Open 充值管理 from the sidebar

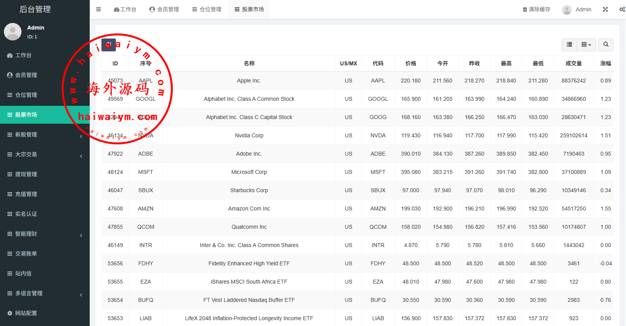26,194
